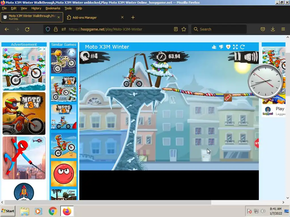Open the Tools menu
290x217 pixels.
click(68, 8)
